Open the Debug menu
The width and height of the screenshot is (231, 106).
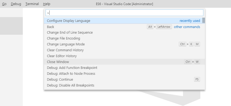(x=16, y=4)
